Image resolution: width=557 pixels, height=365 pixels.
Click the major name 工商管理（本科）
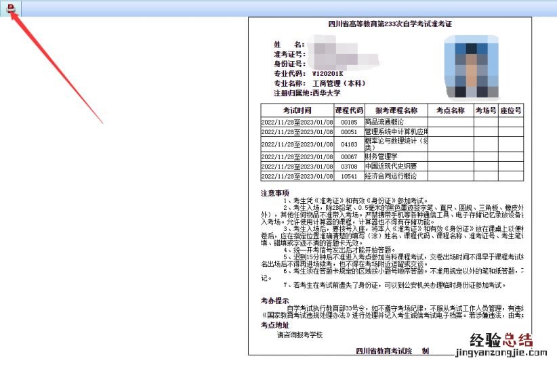pos(339,83)
